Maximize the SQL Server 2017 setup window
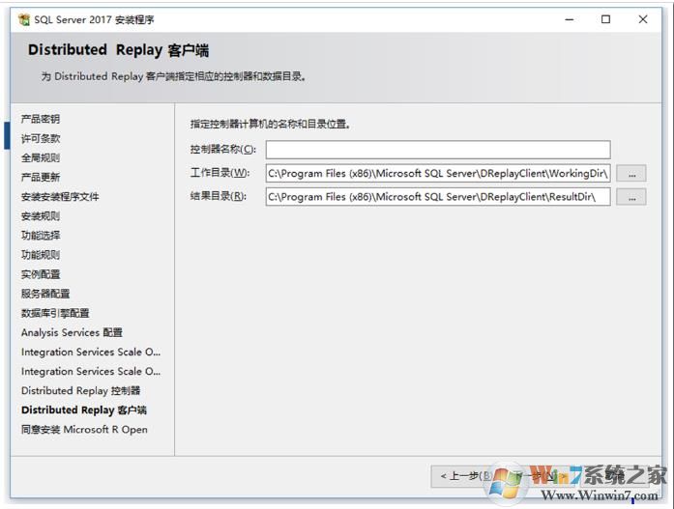This screenshot has height=509, width=674. [605, 19]
